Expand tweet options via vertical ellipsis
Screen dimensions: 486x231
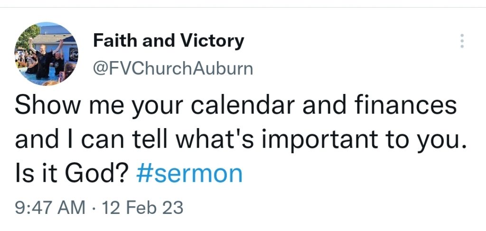(462, 41)
